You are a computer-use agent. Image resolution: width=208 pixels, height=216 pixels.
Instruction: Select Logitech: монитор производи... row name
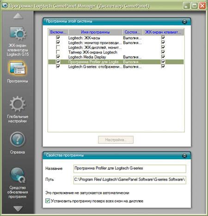pos(95,42)
